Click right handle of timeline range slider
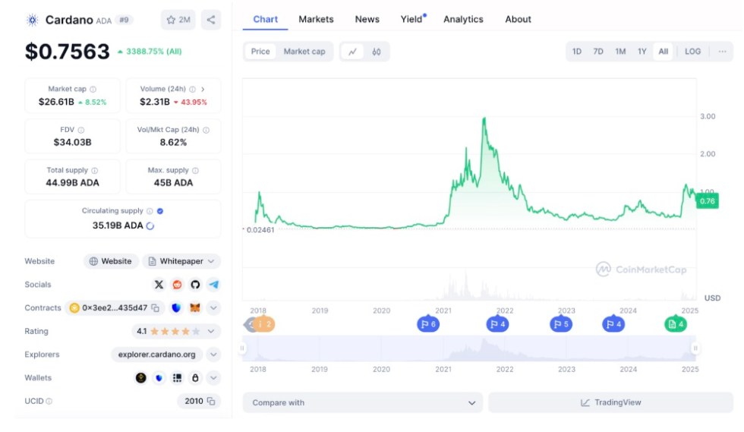 (x=695, y=348)
